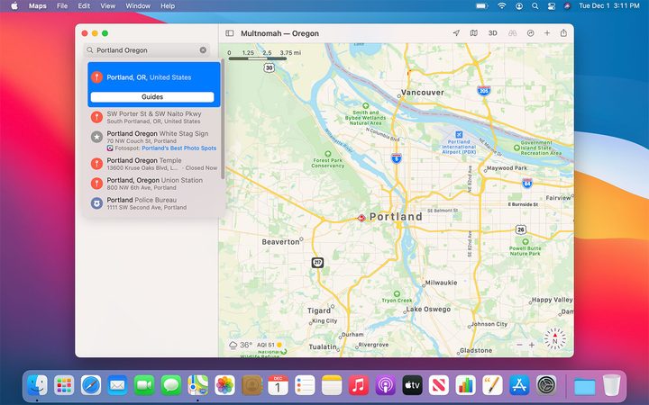
Task: Open Podcasts from the Dock
Action: 386,385
